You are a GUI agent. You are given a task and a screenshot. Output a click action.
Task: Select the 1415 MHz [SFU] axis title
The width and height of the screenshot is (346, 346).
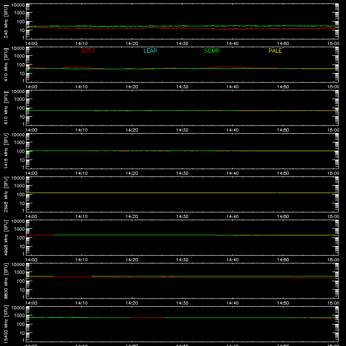[x=6, y=151]
